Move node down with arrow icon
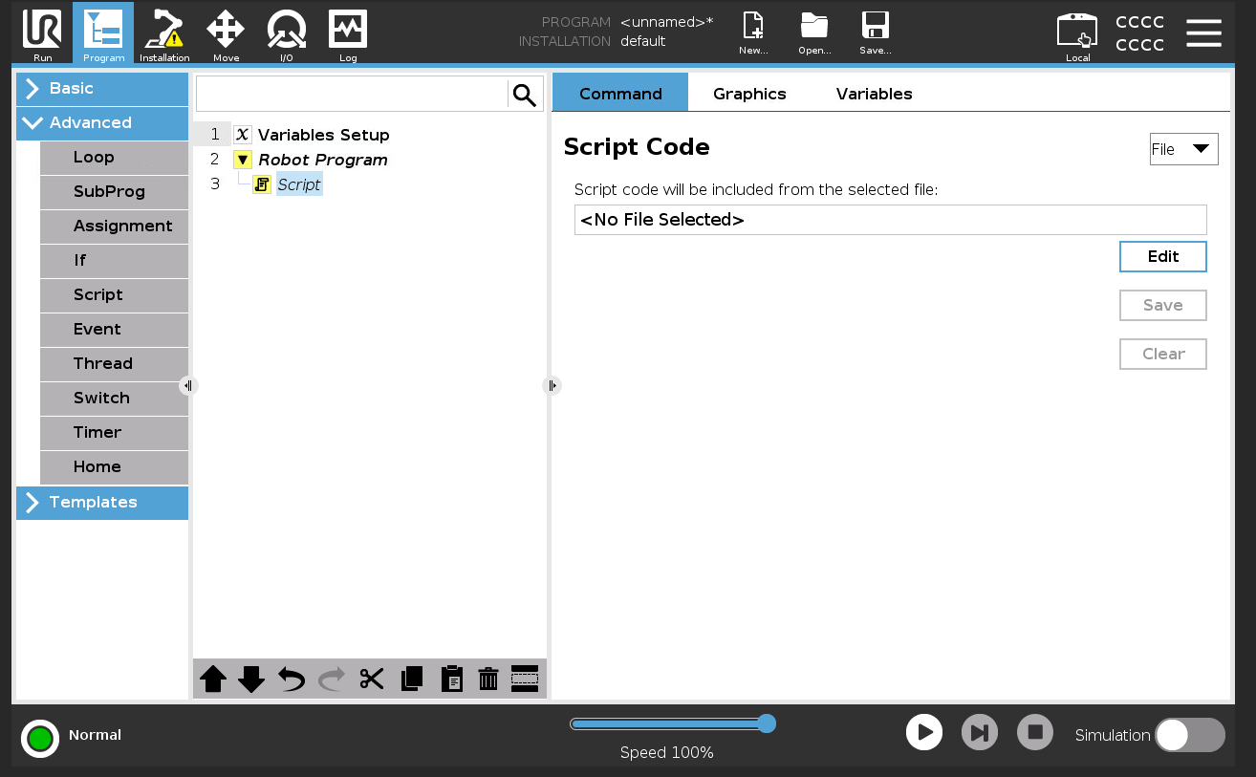 [x=251, y=680]
